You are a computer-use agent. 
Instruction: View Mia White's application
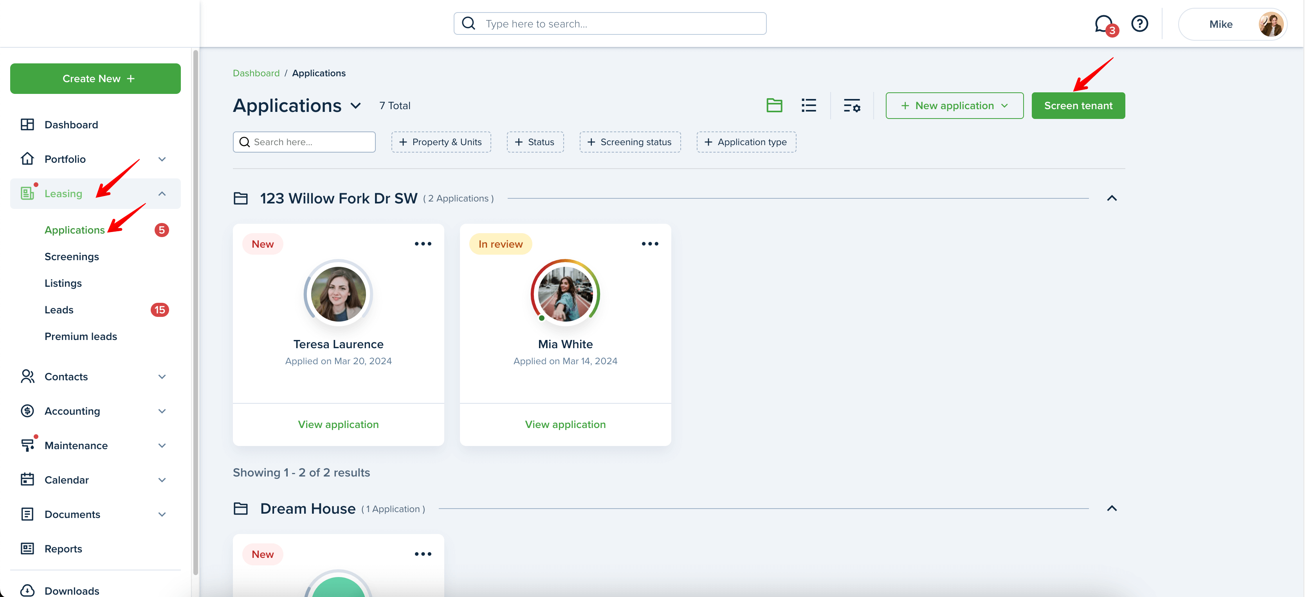pyautogui.click(x=565, y=424)
